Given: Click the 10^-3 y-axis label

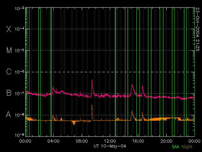Looking at the screenshot, I should [x=20, y=9].
